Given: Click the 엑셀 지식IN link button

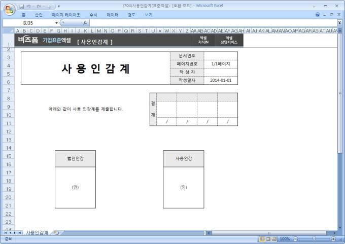Looking at the screenshot, I should click(x=203, y=40).
